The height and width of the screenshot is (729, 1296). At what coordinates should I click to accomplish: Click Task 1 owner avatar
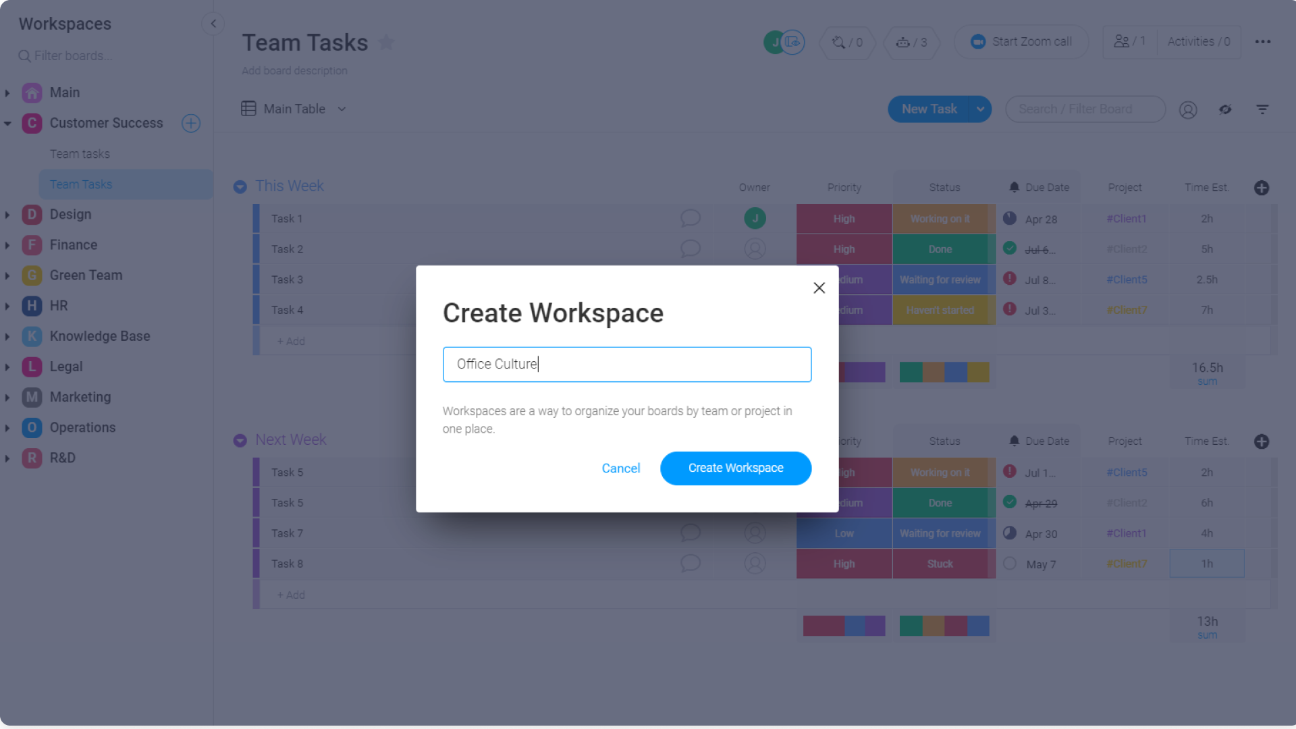pyautogui.click(x=755, y=218)
